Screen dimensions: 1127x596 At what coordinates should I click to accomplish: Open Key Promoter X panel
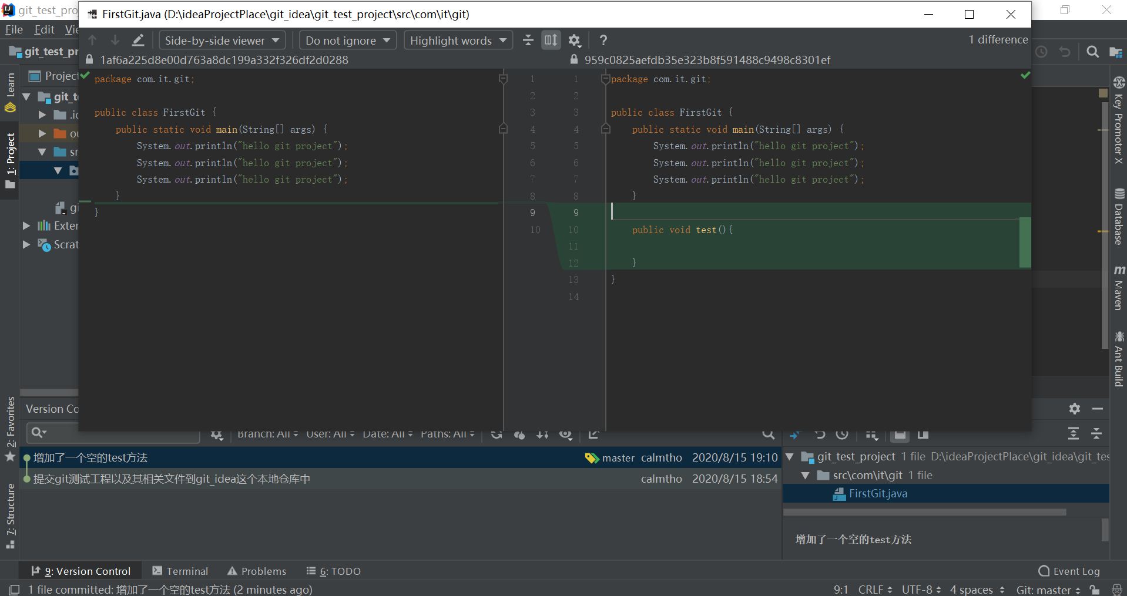coord(1118,120)
